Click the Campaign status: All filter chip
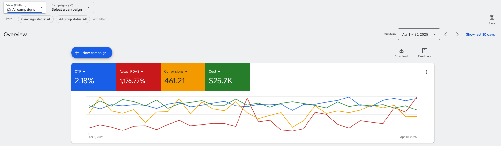 point(36,19)
